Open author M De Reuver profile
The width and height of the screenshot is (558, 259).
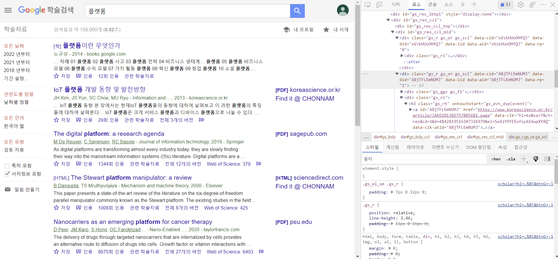pos(68,142)
